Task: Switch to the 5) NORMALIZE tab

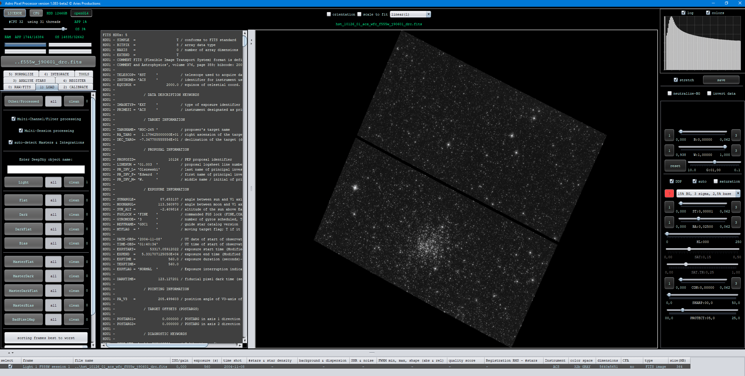Action: point(21,74)
